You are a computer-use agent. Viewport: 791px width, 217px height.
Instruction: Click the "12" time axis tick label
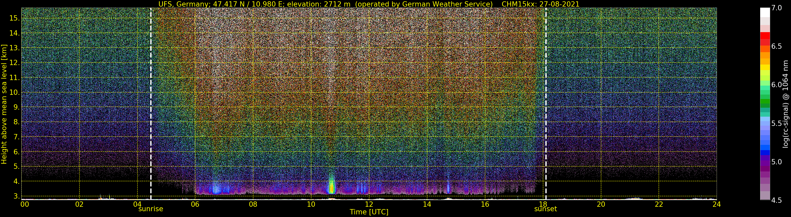369,204
